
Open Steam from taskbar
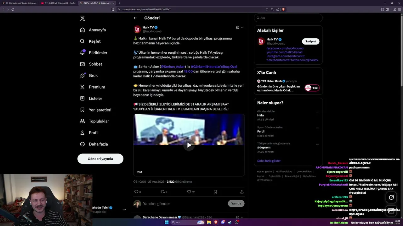[x=230, y=222]
